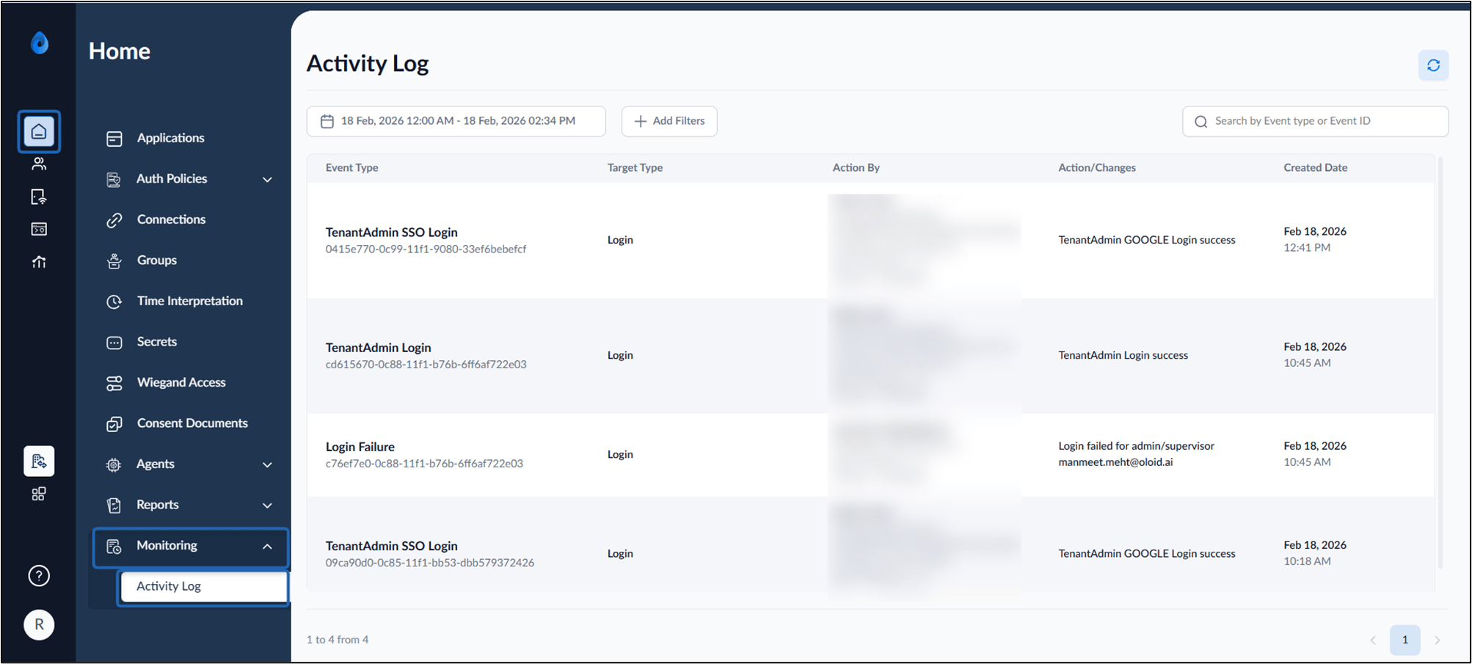
Task: Click the Login Failure event row title
Action: (360, 447)
